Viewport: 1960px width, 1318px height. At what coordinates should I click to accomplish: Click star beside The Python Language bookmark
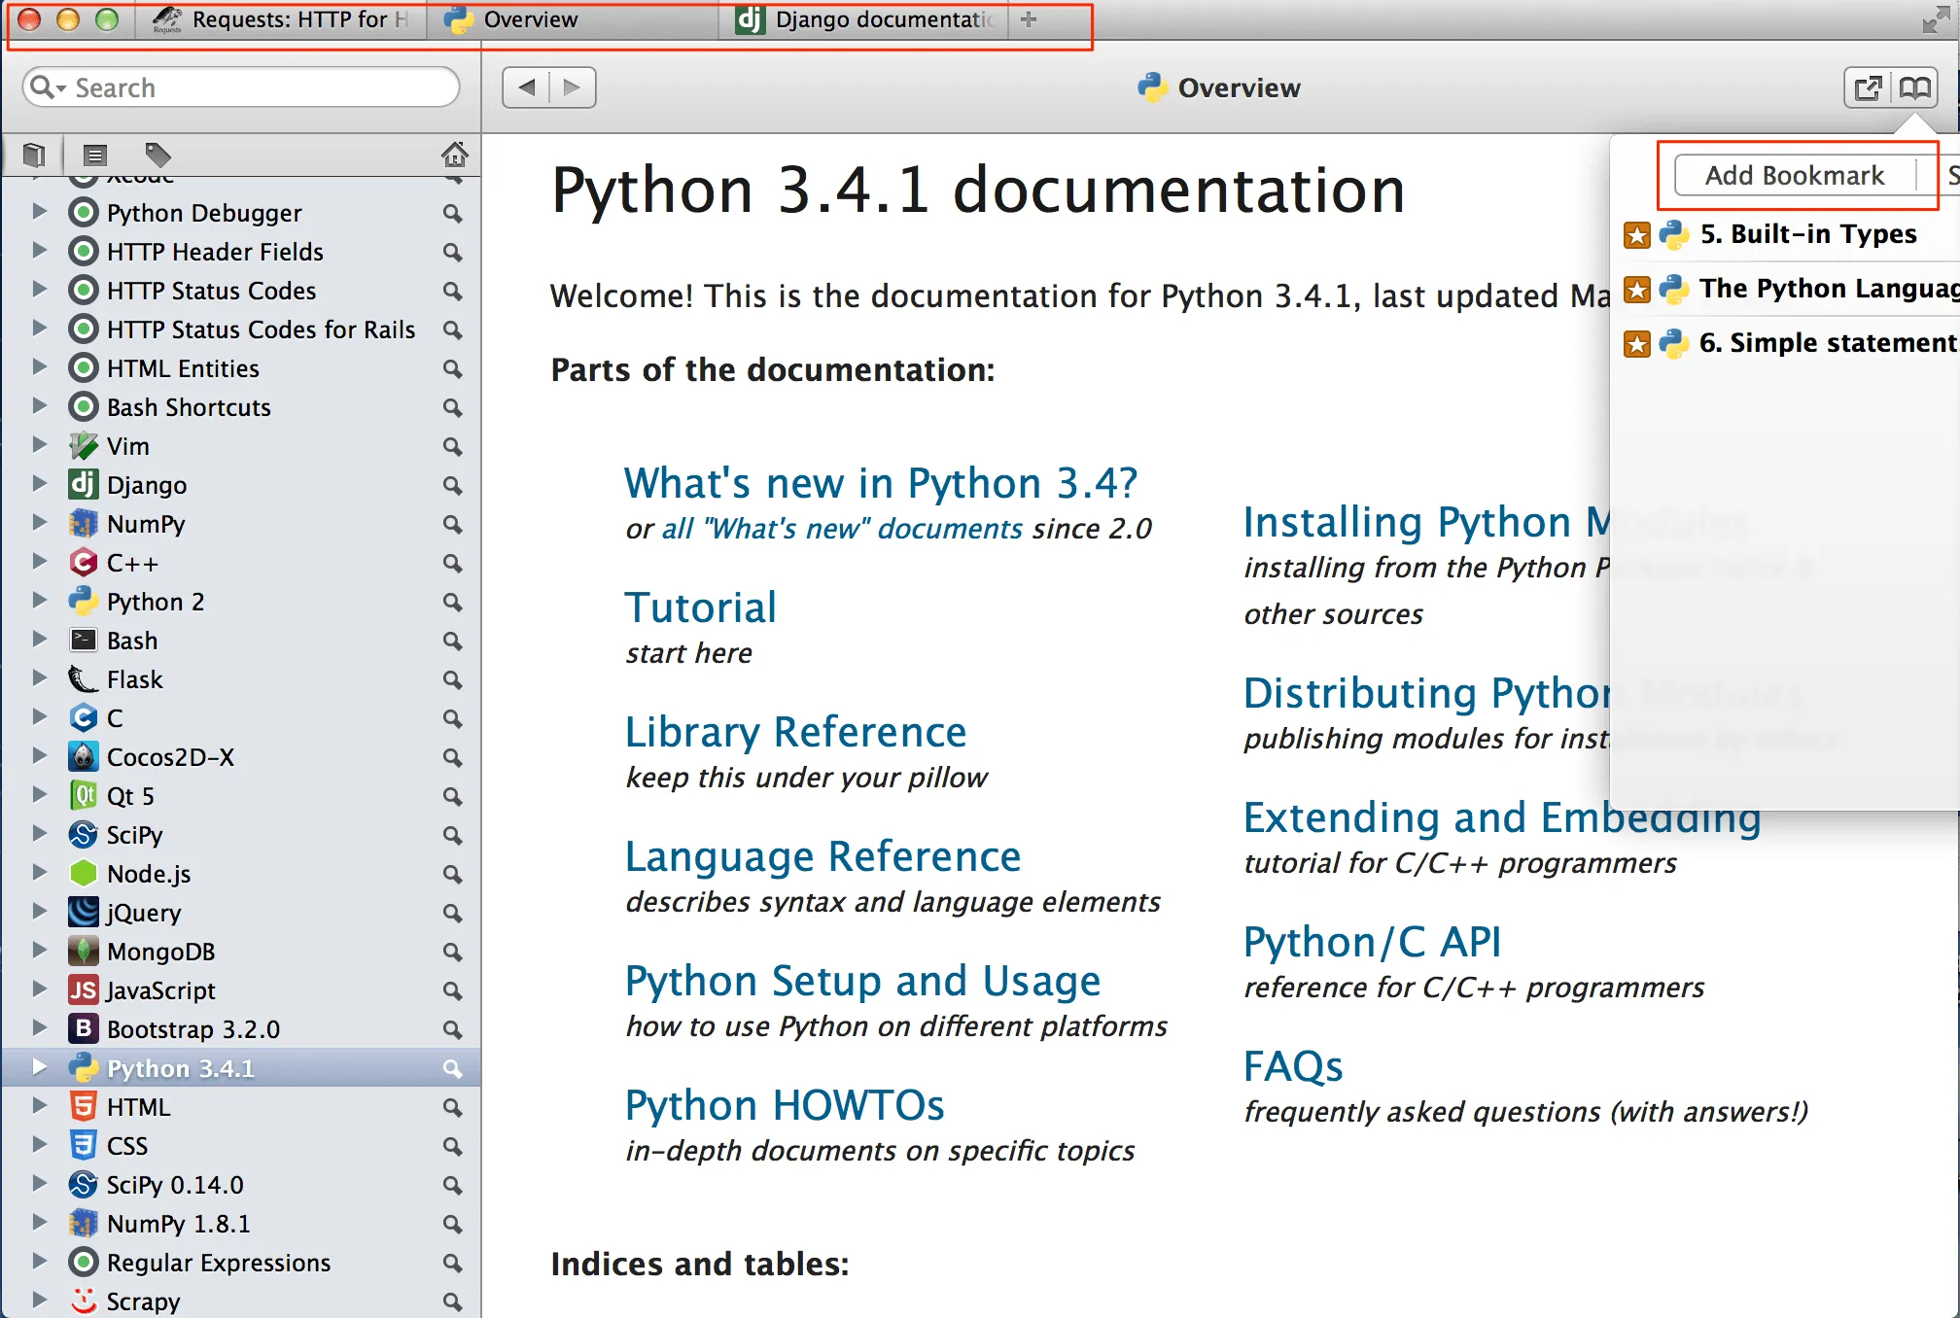tap(1637, 289)
